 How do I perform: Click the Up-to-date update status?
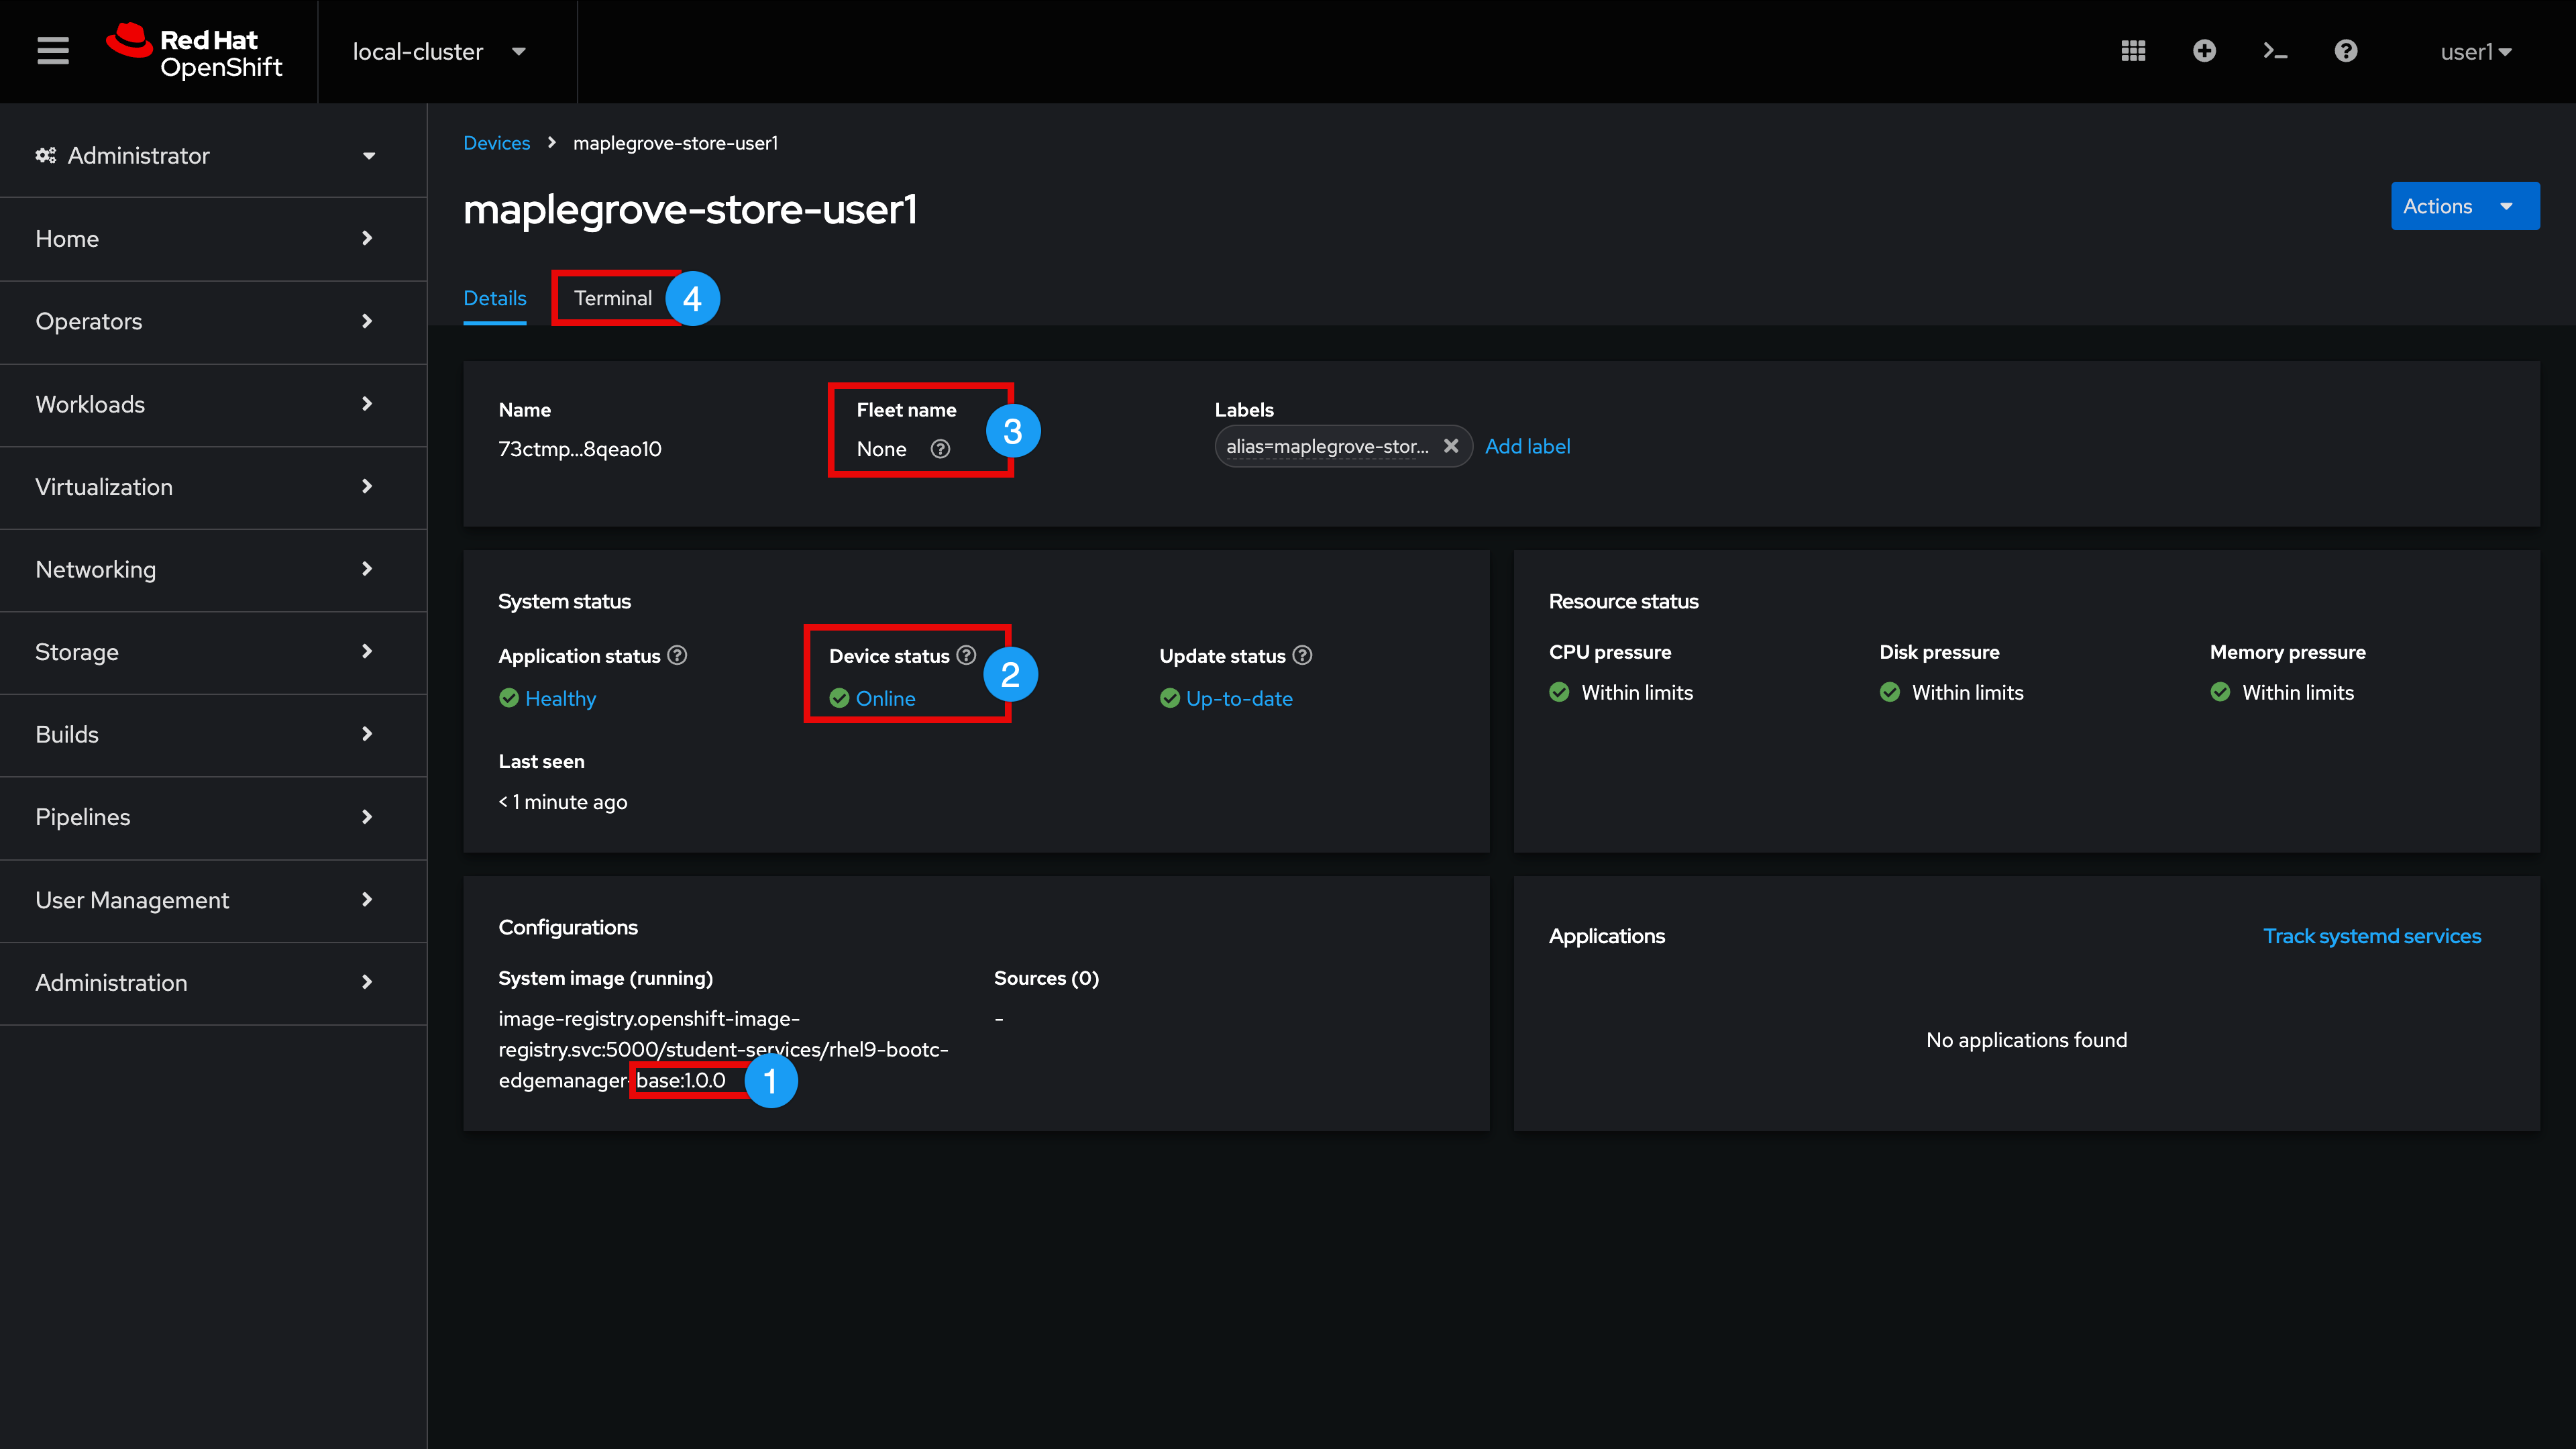pos(1239,698)
